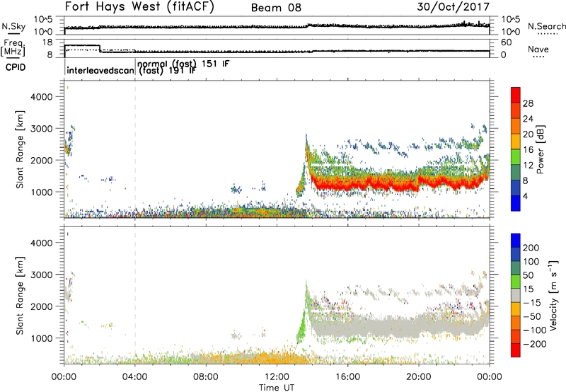The width and height of the screenshot is (566, 392).
Task: Click the '2000' tick in the velocity panel
Action: [42, 306]
